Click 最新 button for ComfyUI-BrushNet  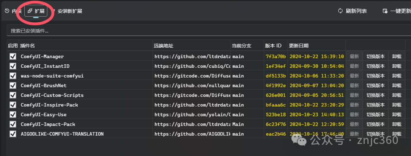pos(354,85)
